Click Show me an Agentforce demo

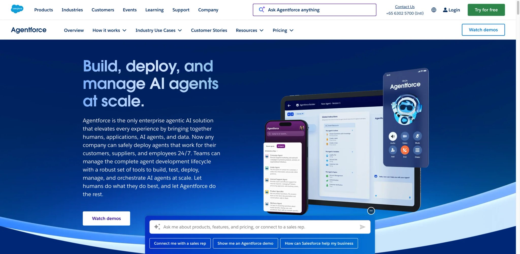(245, 243)
